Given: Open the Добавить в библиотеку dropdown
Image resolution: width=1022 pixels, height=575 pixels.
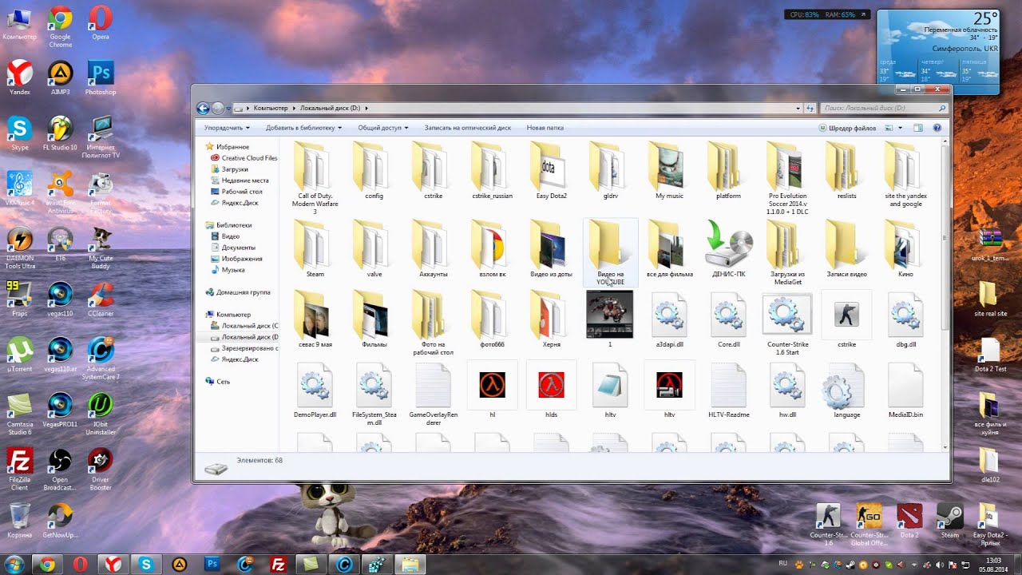Looking at the screenshot, I should [x=303, y=128].
